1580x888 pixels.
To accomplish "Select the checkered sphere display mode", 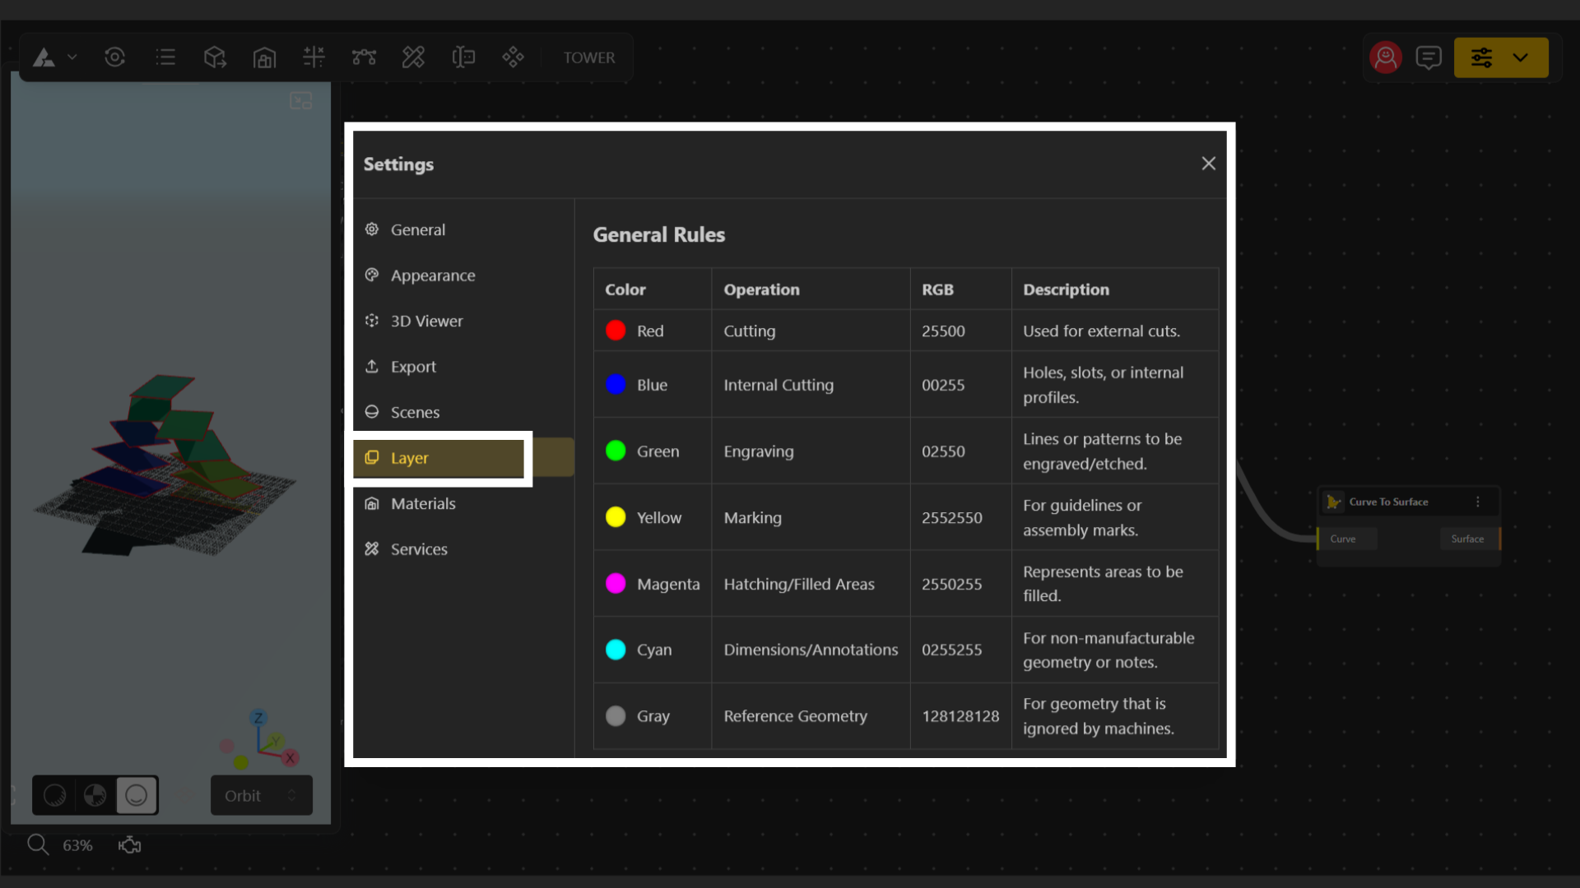I will (x=95, y=795).
